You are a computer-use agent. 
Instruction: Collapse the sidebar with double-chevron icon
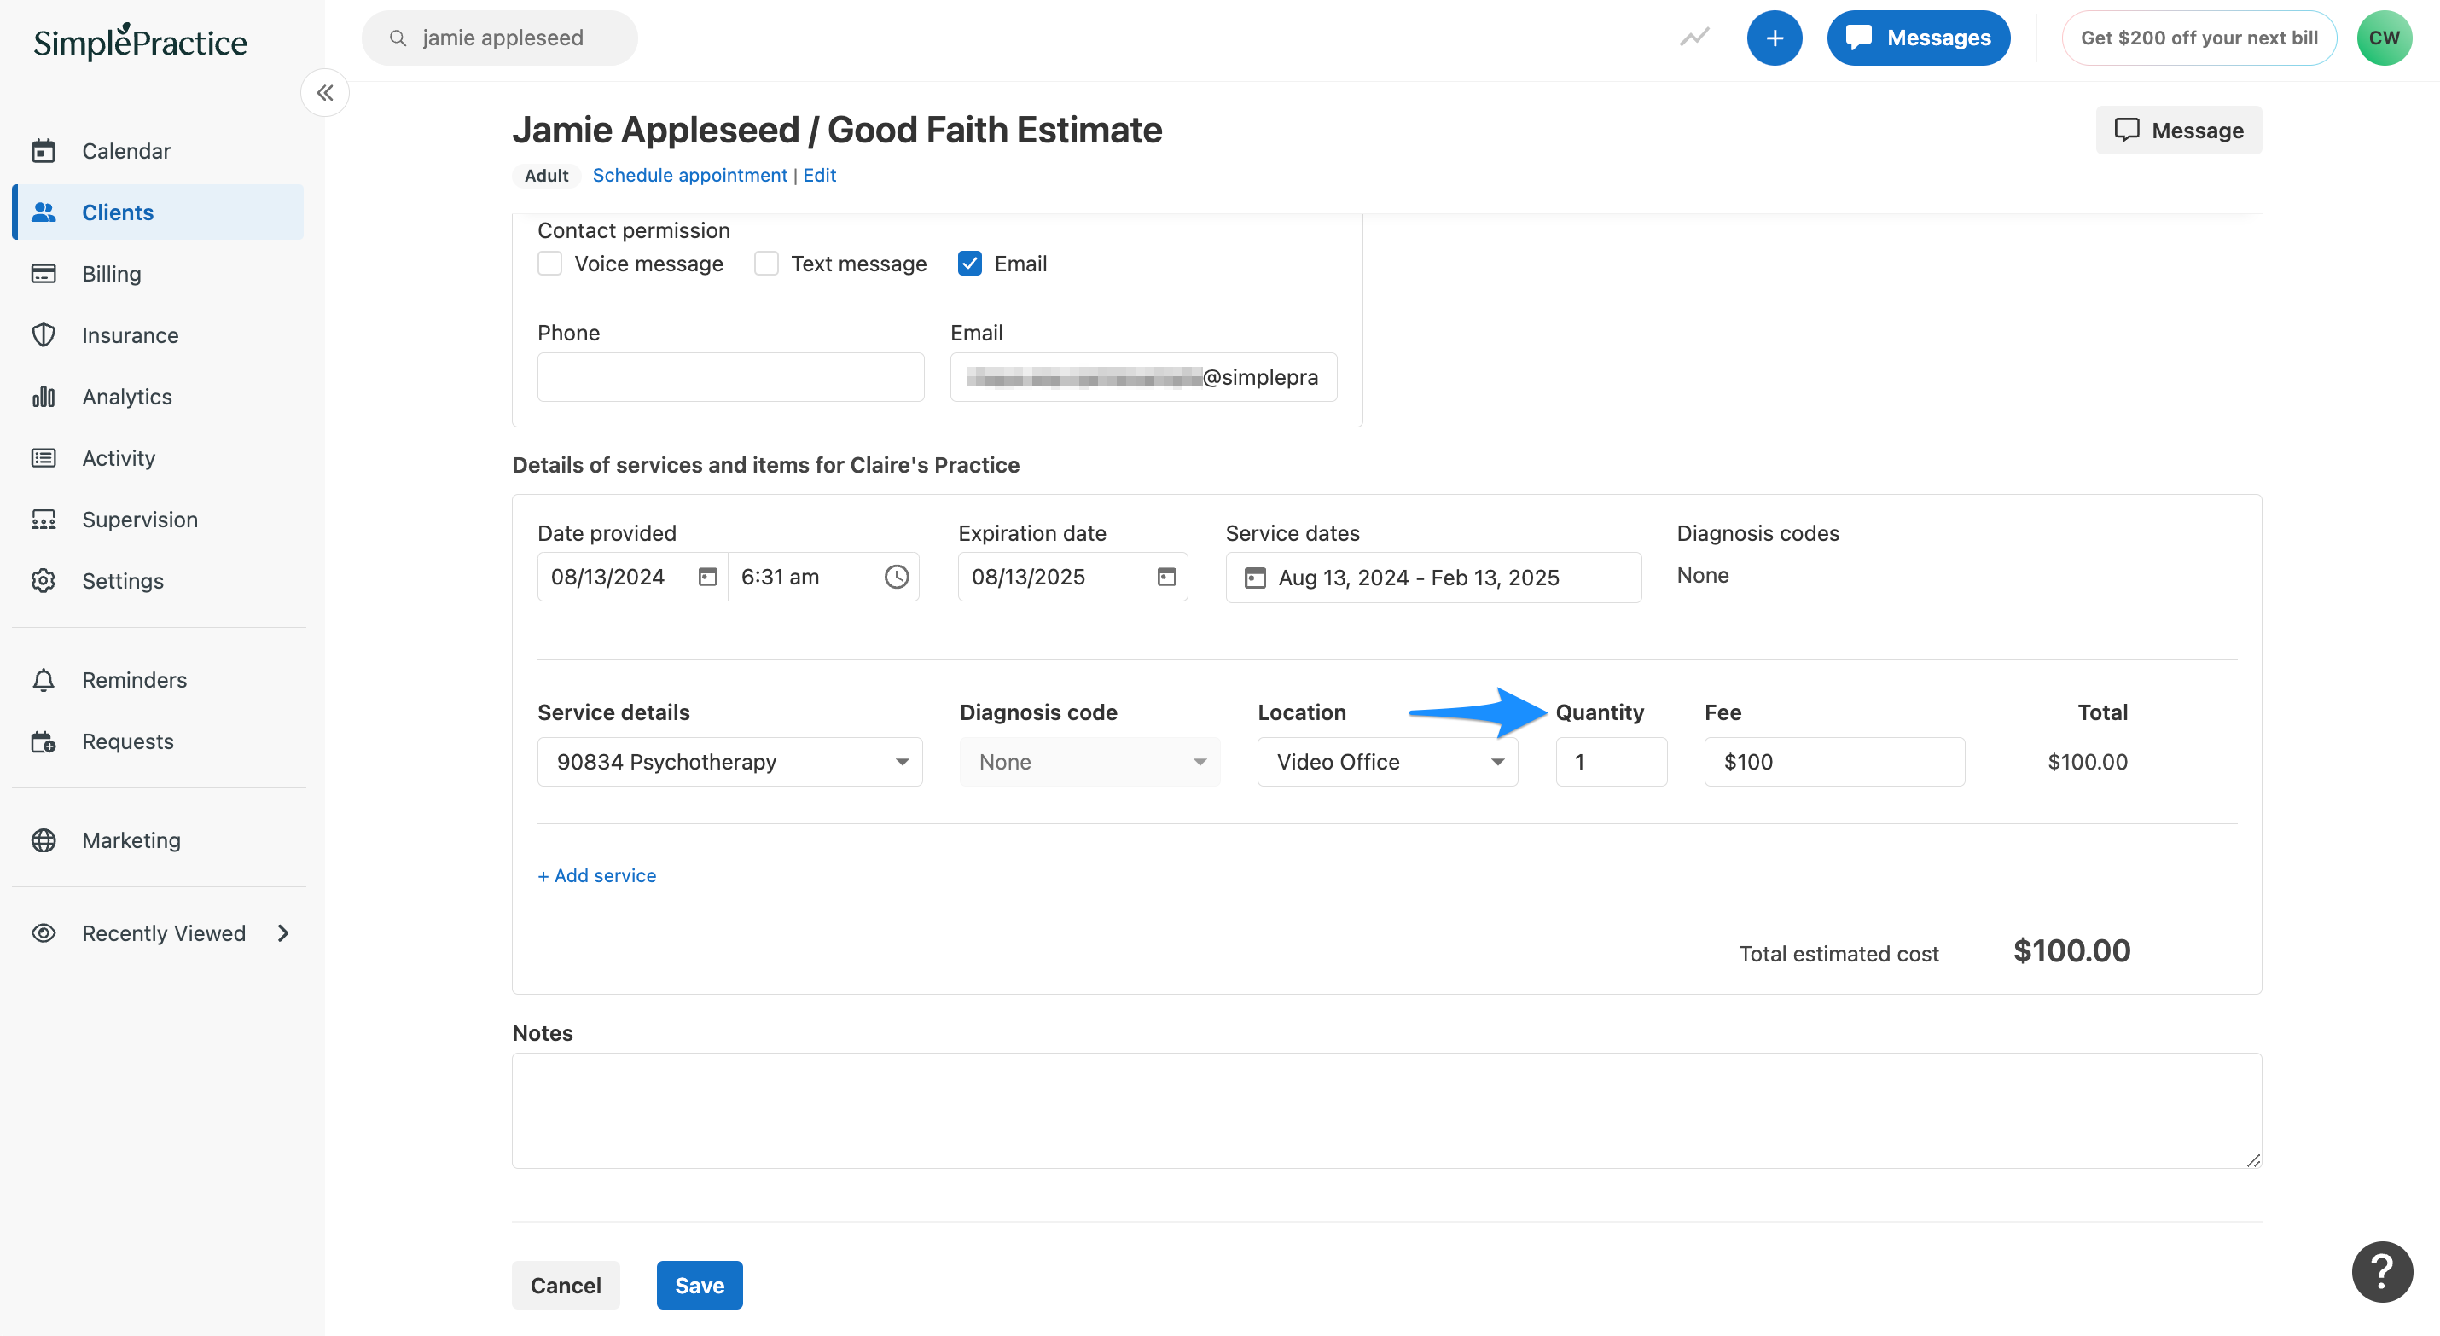325,93
